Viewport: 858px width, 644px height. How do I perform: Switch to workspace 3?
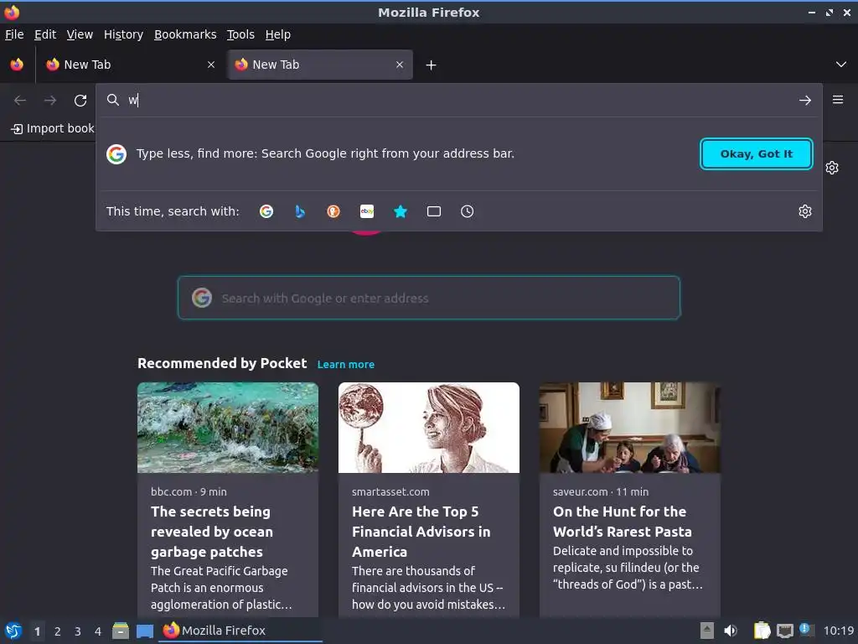pos(78,631)
